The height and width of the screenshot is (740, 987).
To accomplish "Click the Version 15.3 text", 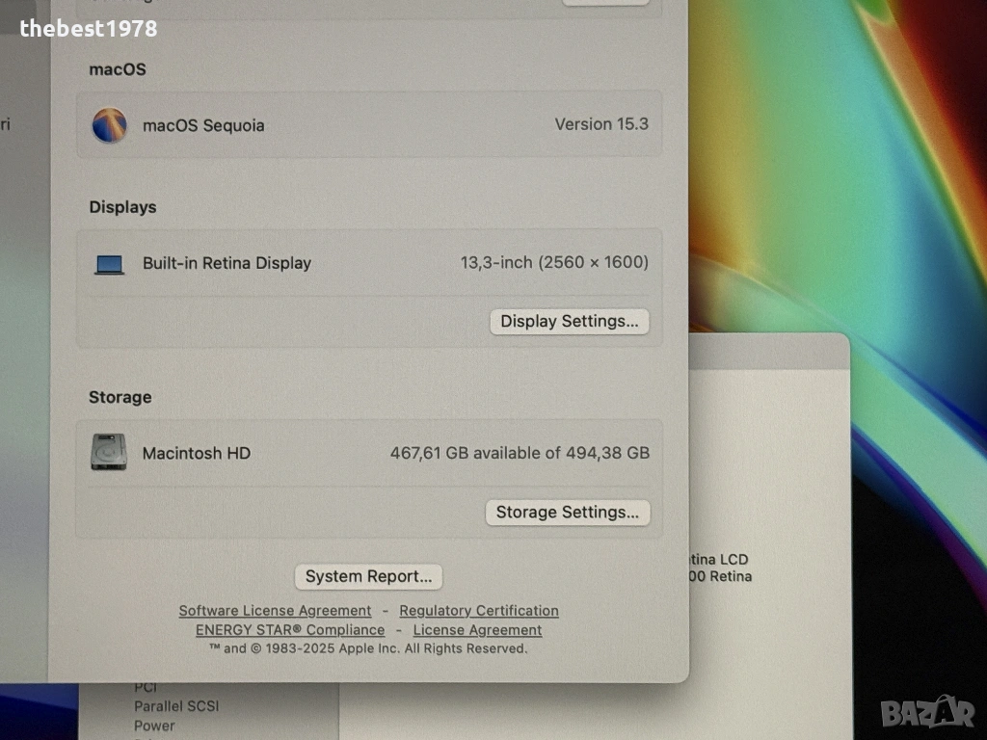I will tap(600, 124).
